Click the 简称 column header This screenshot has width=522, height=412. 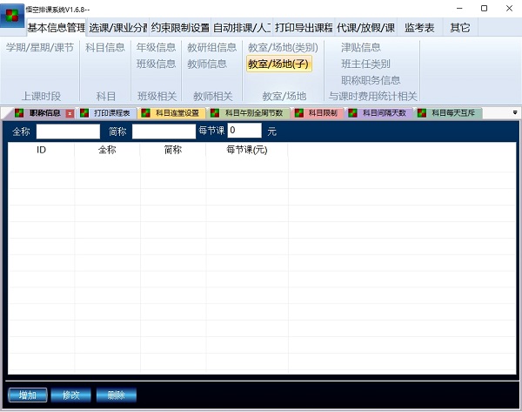click(173, 150)
